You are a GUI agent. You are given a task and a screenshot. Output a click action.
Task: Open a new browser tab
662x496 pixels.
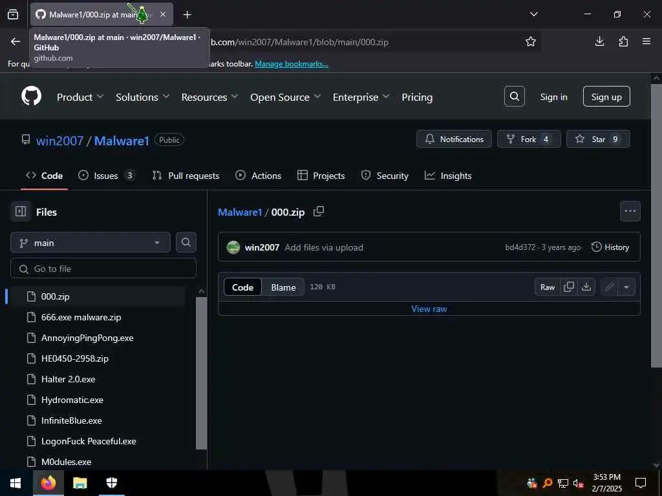click(x=187, y=15)
